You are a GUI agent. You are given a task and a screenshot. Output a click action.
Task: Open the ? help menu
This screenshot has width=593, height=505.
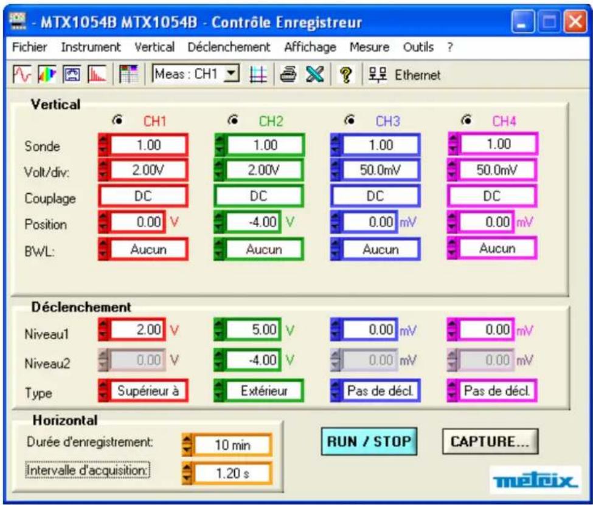click(x=449, y=47)
